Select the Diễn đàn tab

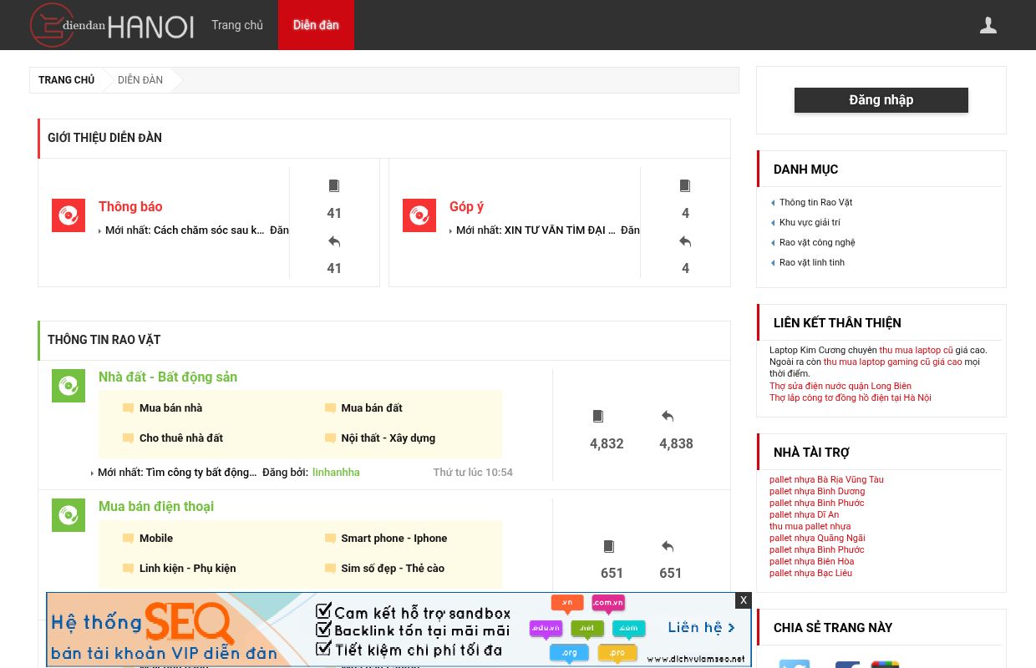click(316, 25)
